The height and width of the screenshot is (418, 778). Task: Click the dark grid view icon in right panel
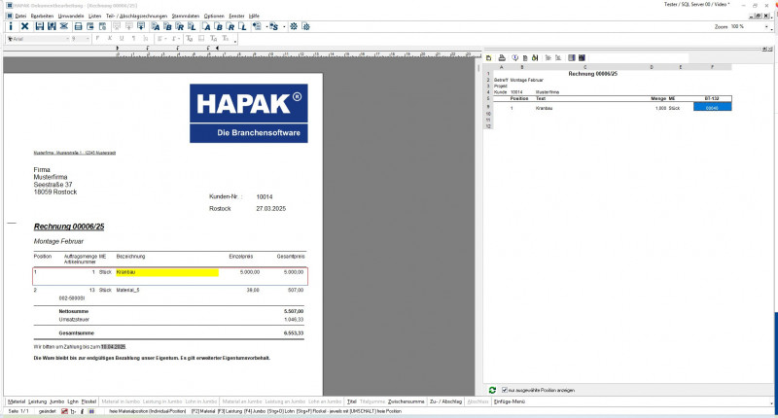[582, 58]
